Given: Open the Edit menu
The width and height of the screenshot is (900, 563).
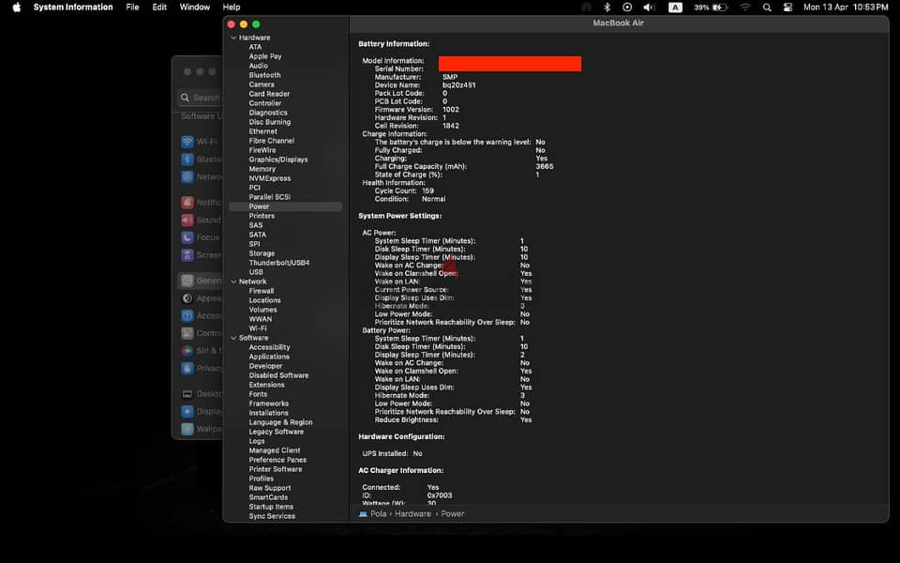Looking at the screenshot, I should coord(159,7).
